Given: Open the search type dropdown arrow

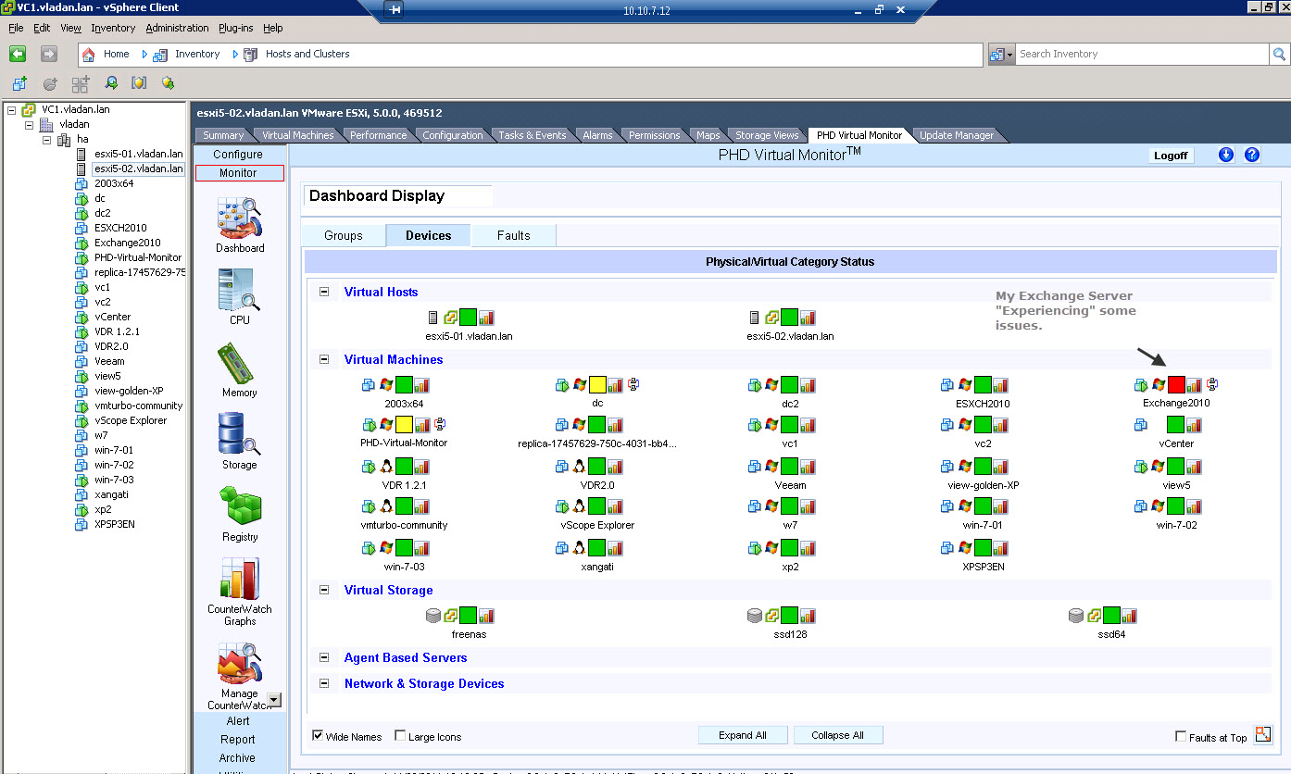Looking at the screenshot, I should [x=1010, y=55].
